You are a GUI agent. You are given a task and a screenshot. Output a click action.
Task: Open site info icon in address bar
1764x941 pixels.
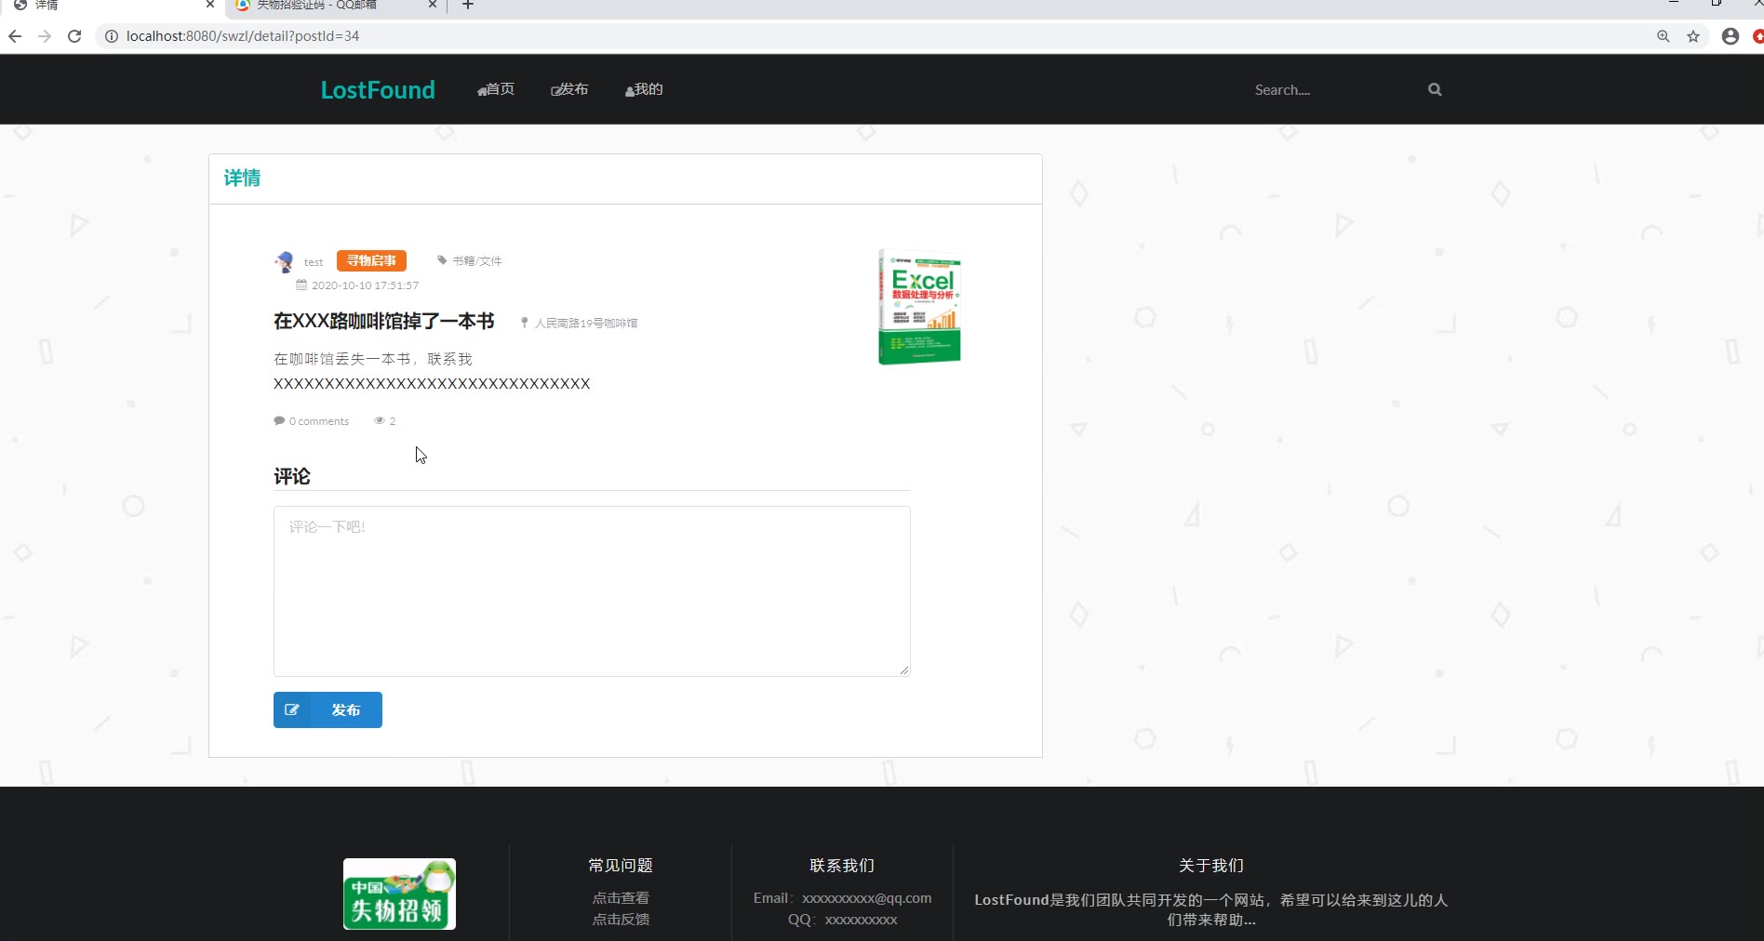(x=112, y=36)
